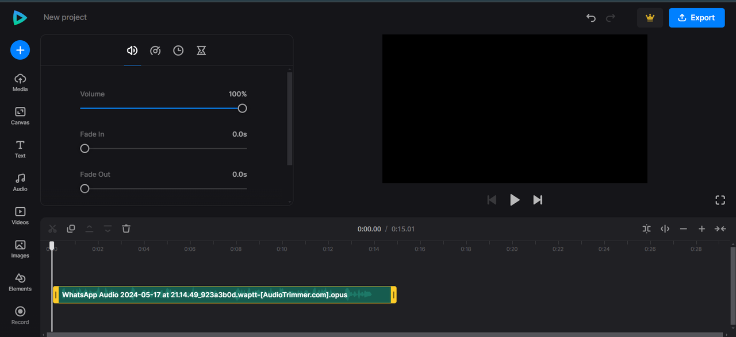Screen dimensions: 736x337
Task: Click the 0:10 ruler mark
Action: point(282,249)
